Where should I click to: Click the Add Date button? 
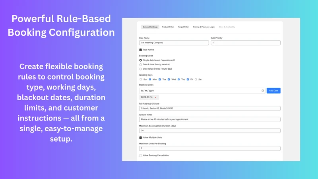tap(273, 91)
